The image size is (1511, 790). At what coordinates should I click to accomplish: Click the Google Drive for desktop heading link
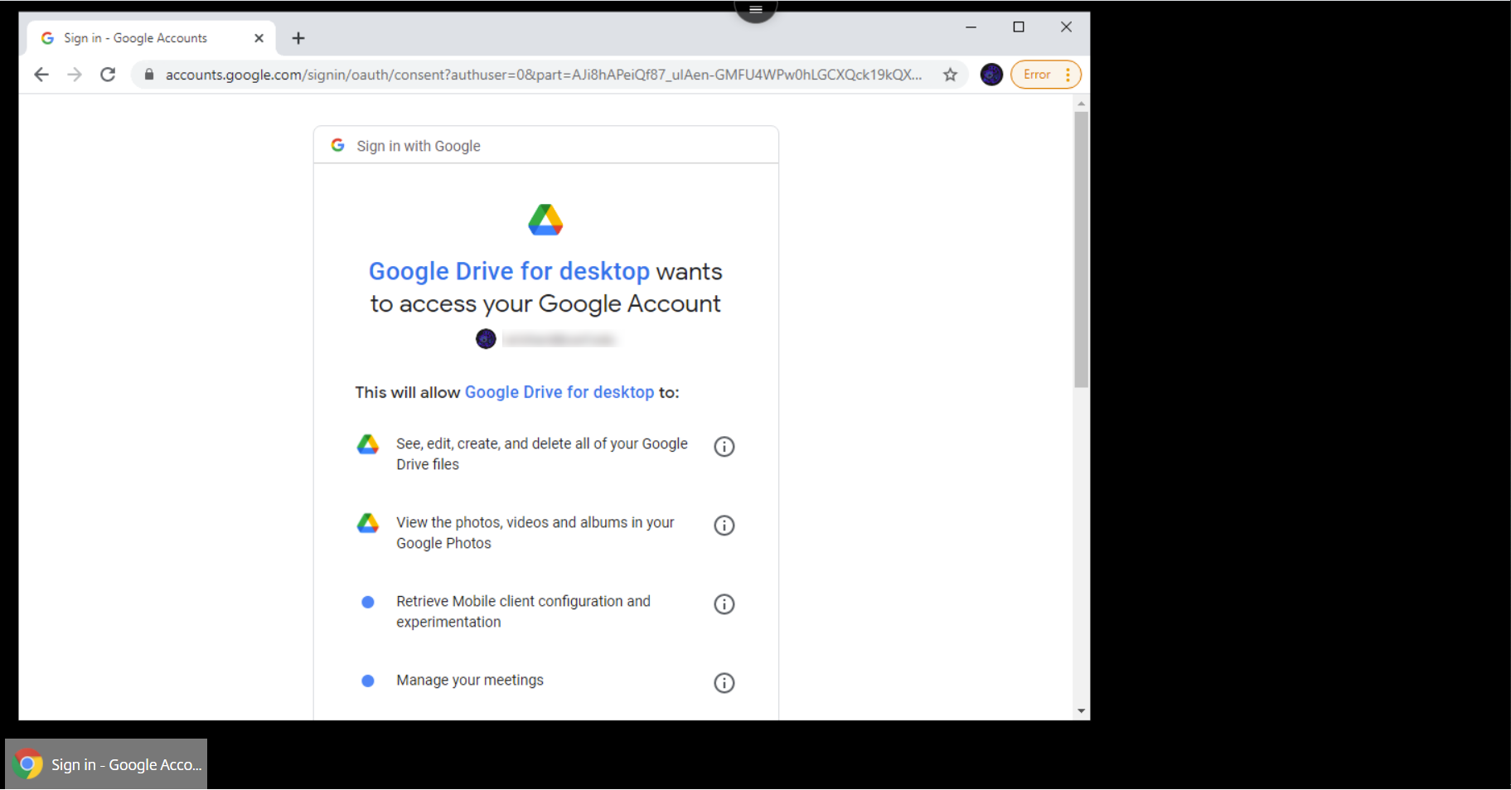tap(509, 271)
